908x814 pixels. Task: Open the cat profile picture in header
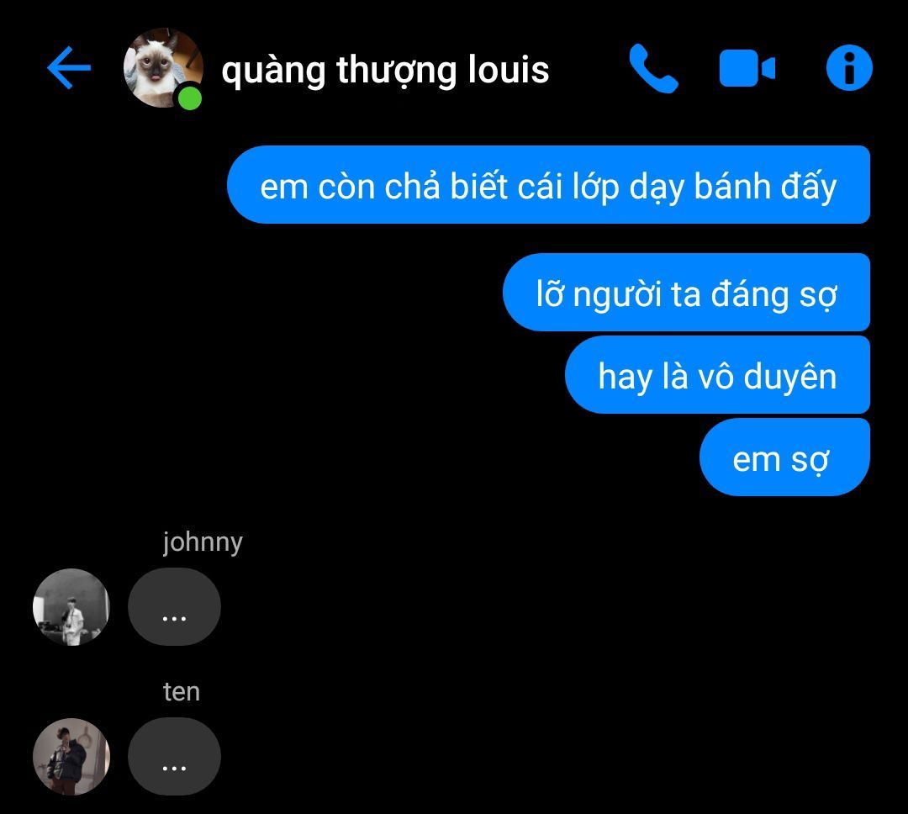coord(163,67)
